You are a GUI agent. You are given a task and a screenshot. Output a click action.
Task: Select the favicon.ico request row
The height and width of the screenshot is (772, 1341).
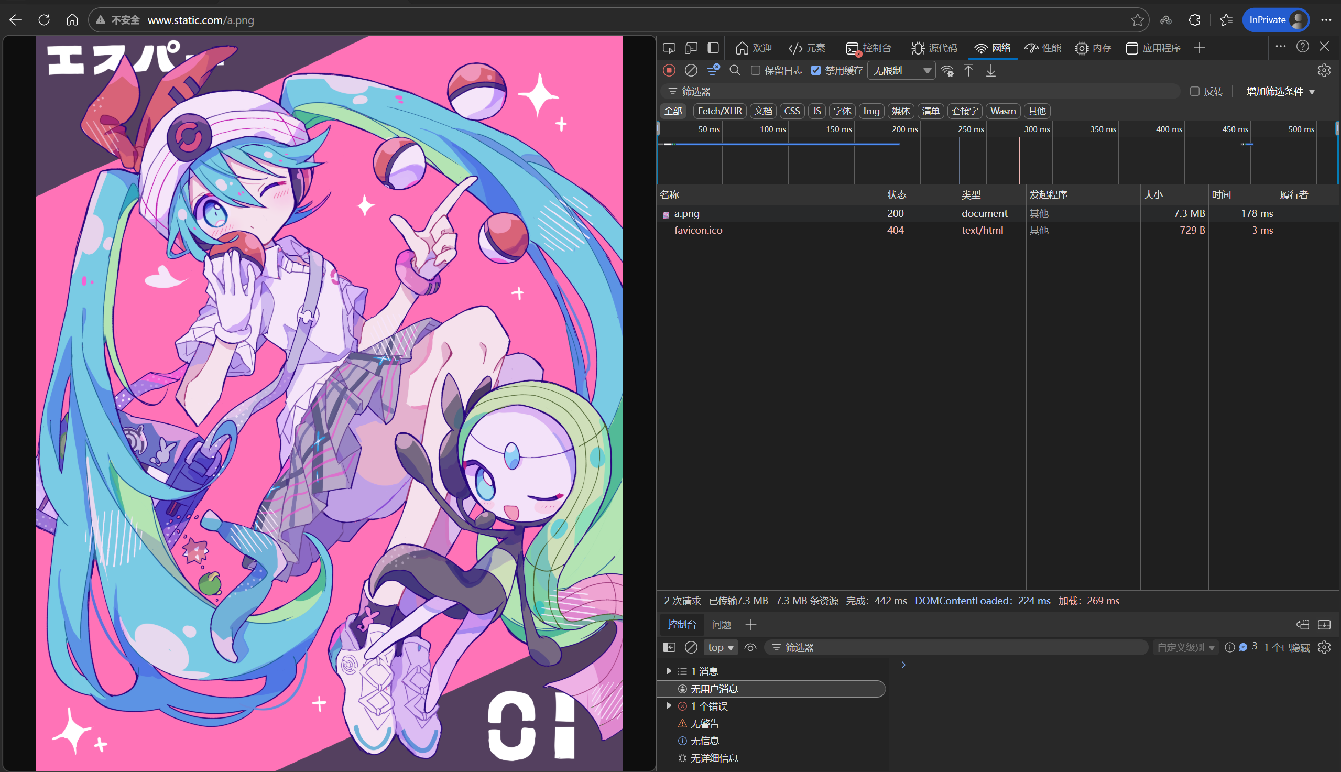coord(698,230)
